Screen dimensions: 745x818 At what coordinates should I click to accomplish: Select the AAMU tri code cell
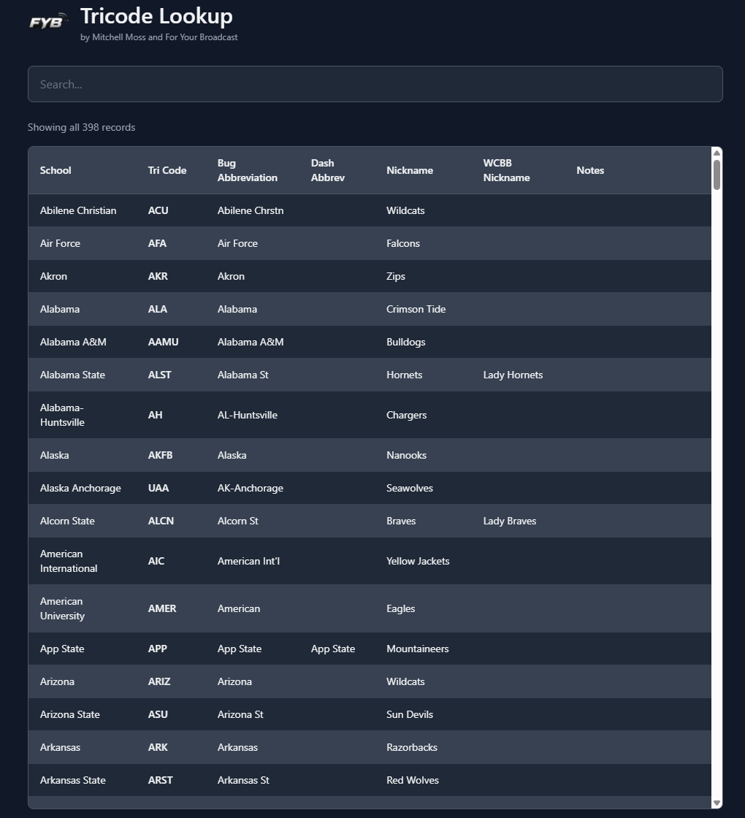[x=164, y=342]
